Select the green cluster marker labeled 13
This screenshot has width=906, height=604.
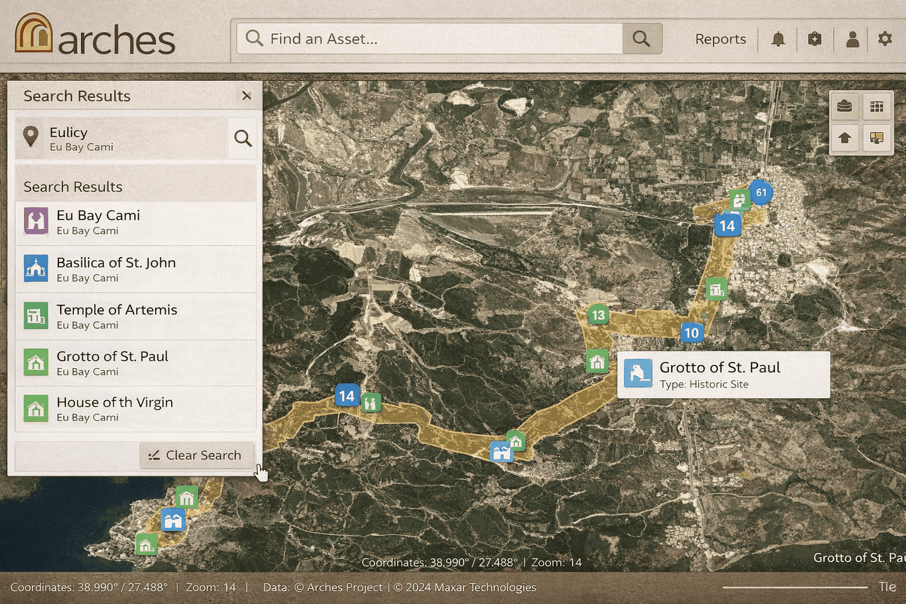pos(598,315)
